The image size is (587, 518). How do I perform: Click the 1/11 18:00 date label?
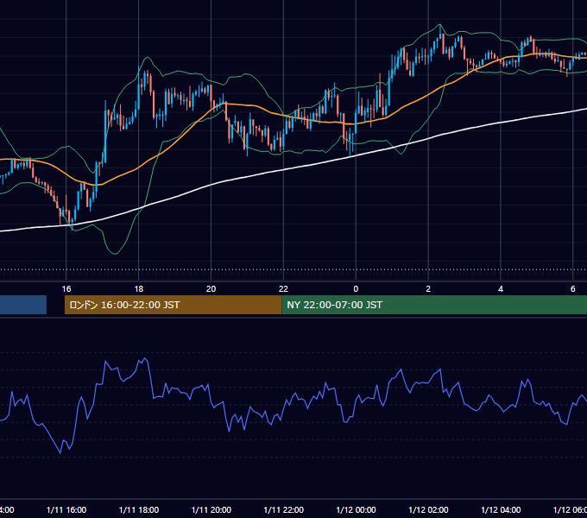pyautogui.click(x=138, y=509)
